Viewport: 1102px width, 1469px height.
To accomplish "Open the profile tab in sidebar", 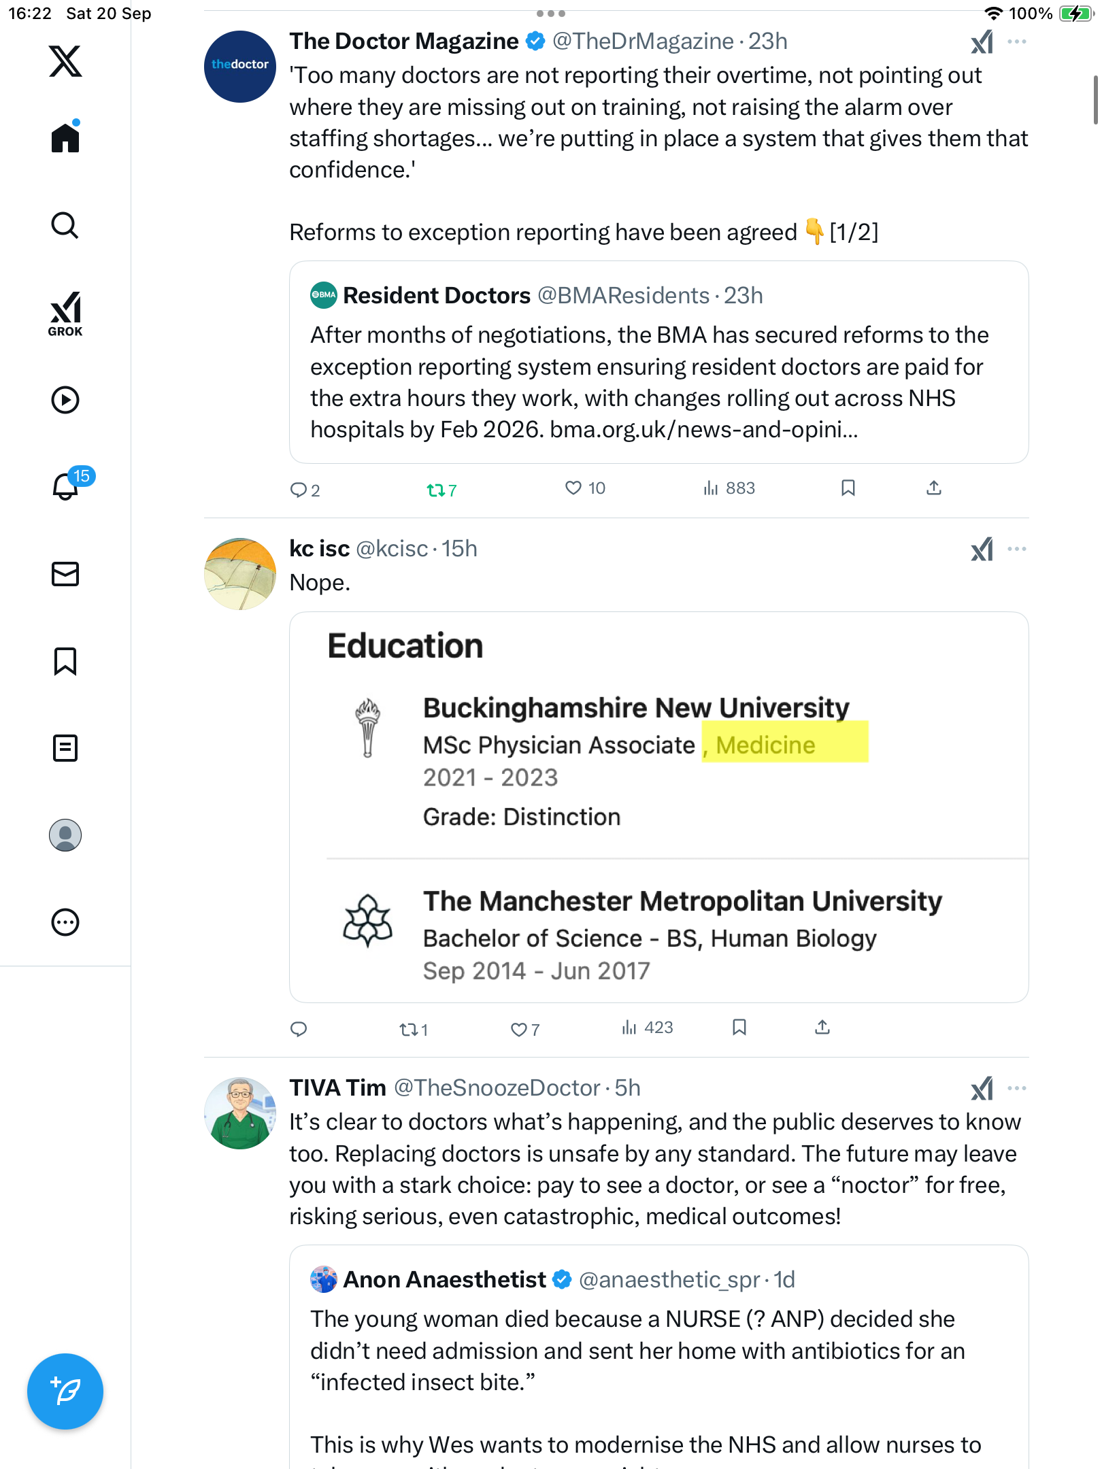I will 65,835.
